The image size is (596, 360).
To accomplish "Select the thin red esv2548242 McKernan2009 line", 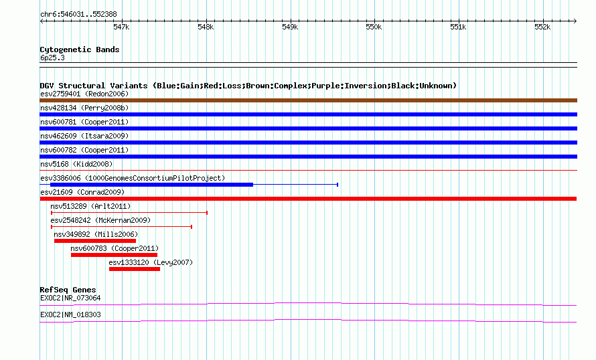I will [121, 227].
